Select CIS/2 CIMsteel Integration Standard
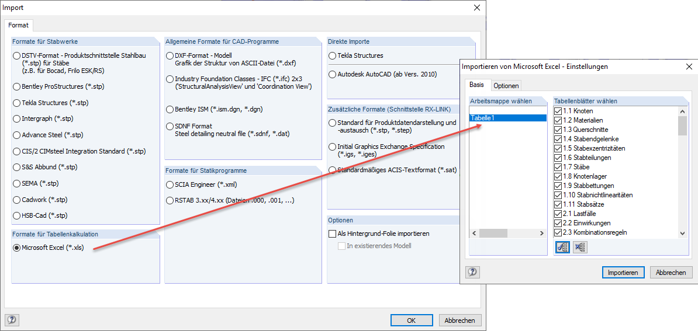This screenshot has width=698, height=331. [x=17, y=152]
